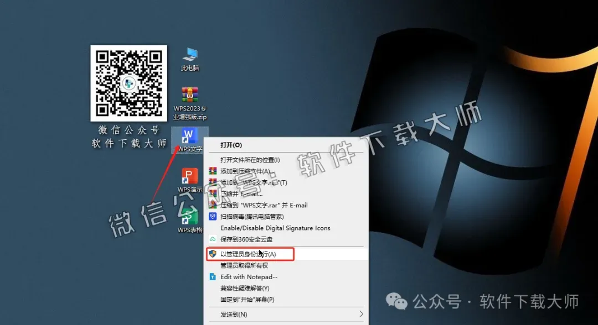
Task: Choose 管理员取得所有权 menu entry
Action: pyautogui.click(x=286, y=265)
